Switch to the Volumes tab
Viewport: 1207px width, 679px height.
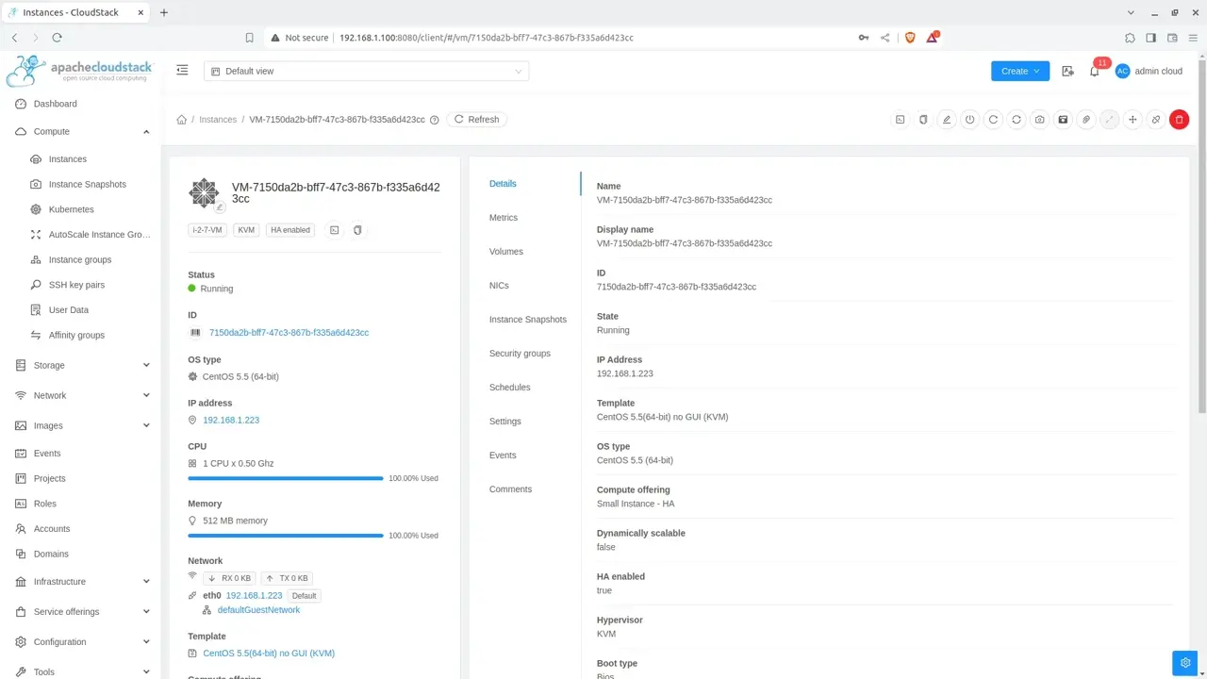click(x=506, y=252)
